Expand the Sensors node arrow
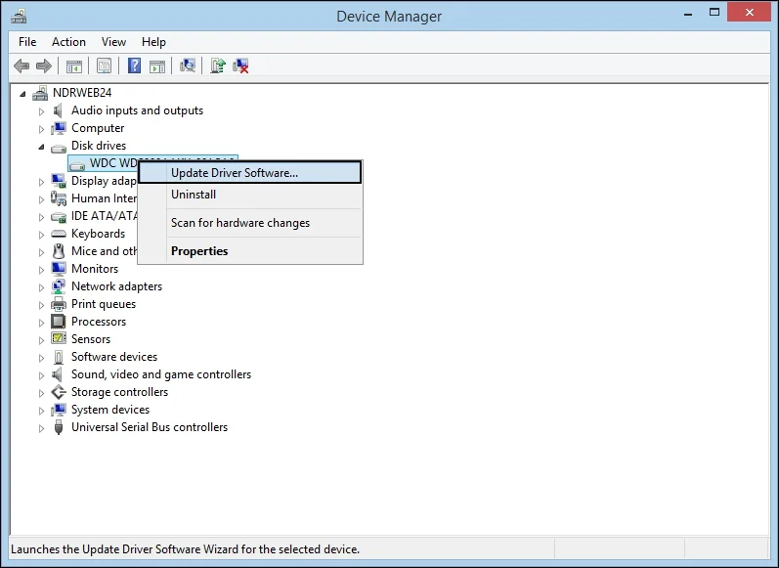The height and width of the screenshot is (568, 779). point(41,340)
